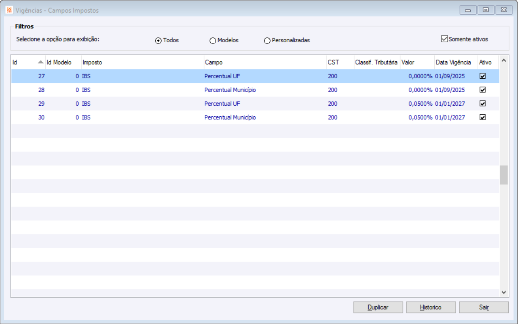518x324 pixels.
Task: Click the scroll down arrow of the grid
Action: pos(503,292)
